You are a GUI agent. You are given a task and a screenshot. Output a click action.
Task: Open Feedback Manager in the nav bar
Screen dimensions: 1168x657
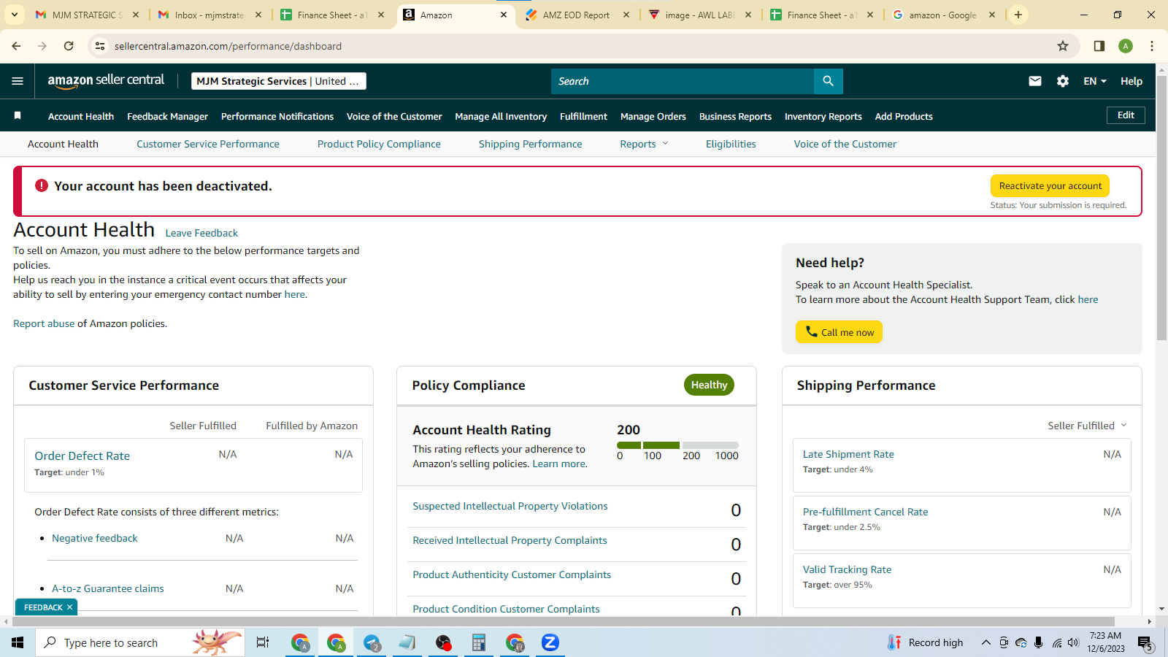167,116
